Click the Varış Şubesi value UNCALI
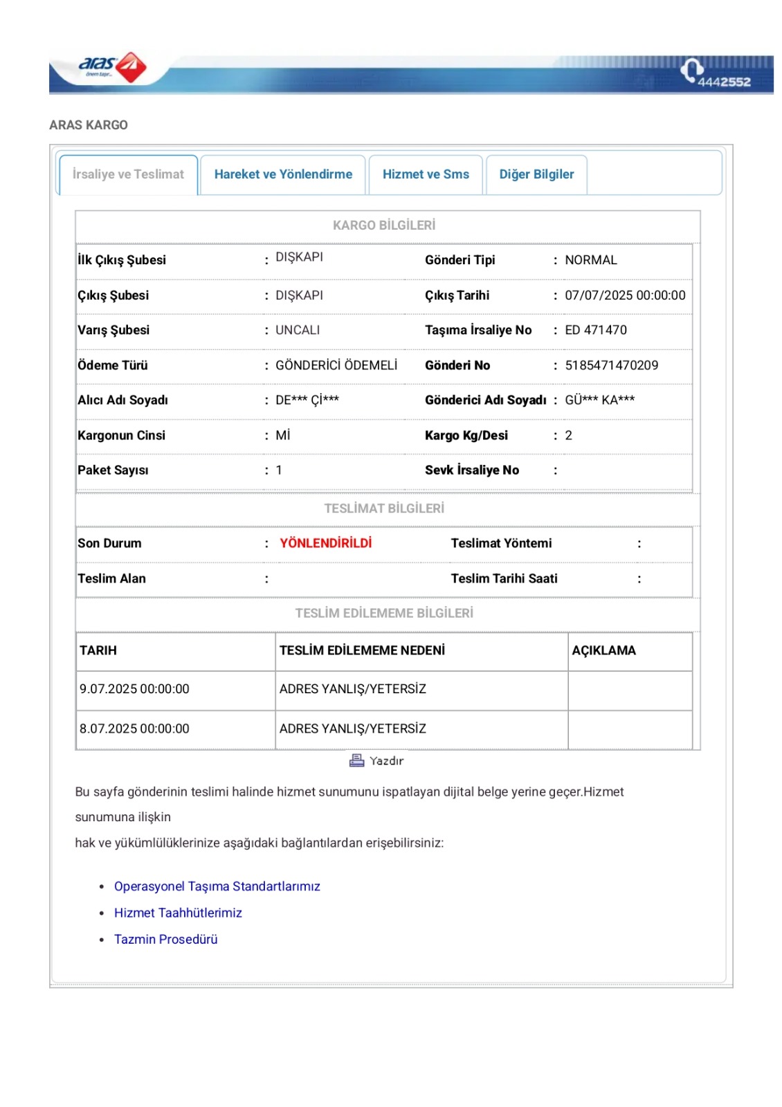This screenshot has height=1107, width=782. pos(298,330)
